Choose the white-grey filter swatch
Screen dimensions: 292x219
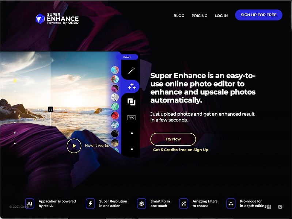click(115, 97)
